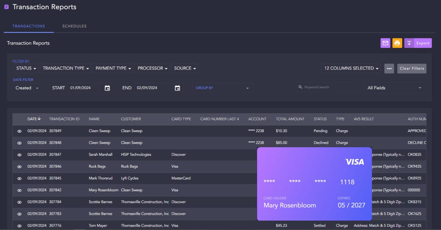Click the purple email report icon
Viewport: 441px width, 230px height.
click(x=385, y=43)
